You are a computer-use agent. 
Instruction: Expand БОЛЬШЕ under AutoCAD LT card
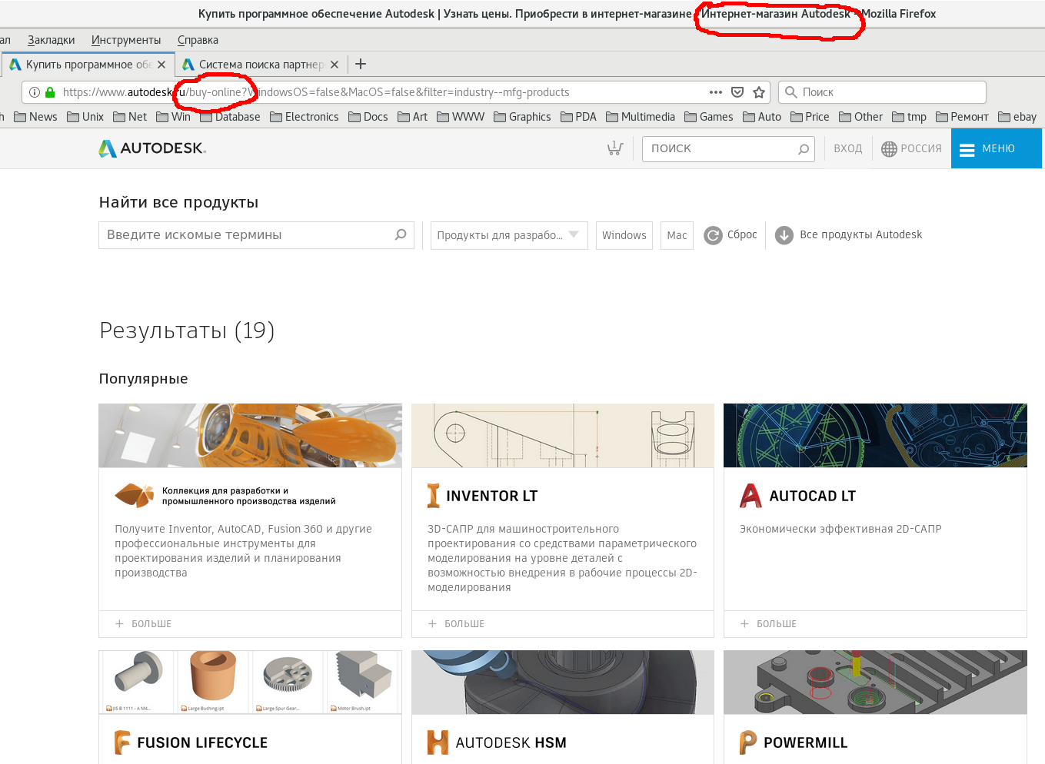[769, 624]
